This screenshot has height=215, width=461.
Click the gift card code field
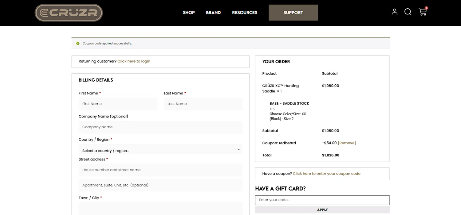322,200
